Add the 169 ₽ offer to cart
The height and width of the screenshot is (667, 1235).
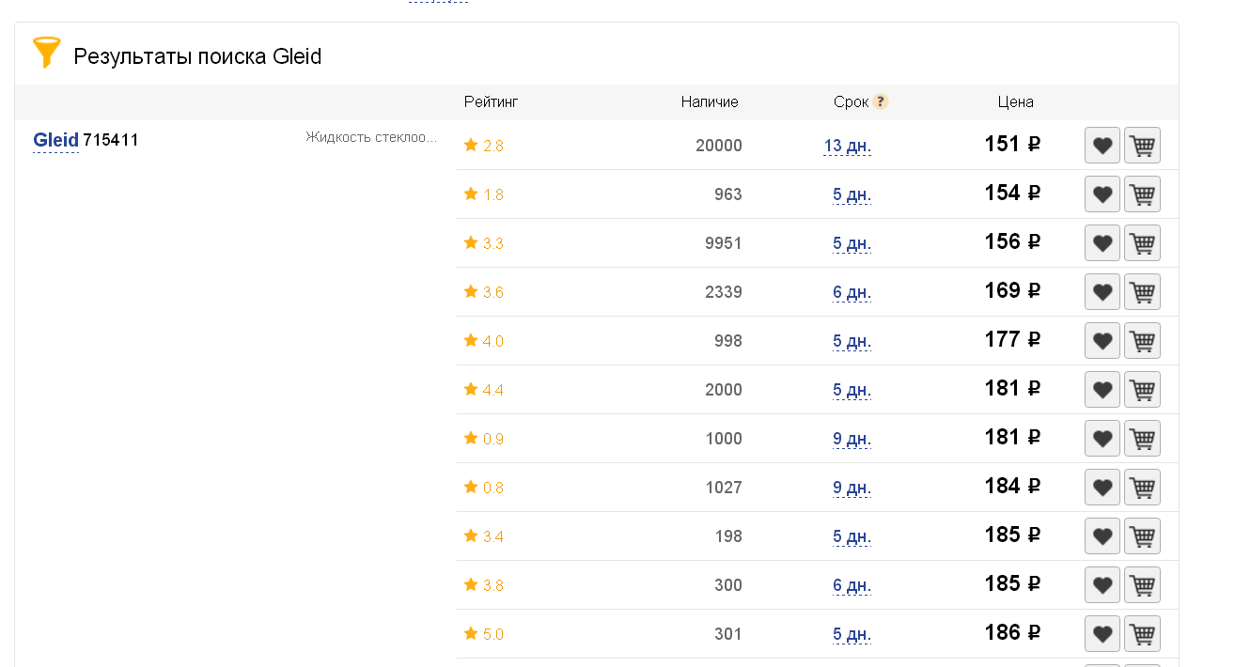click(1143, 292)
